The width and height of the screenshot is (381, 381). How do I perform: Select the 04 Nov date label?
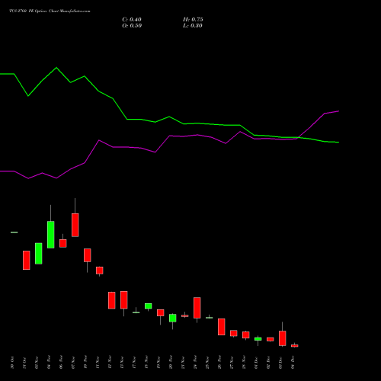pos(49,363)
